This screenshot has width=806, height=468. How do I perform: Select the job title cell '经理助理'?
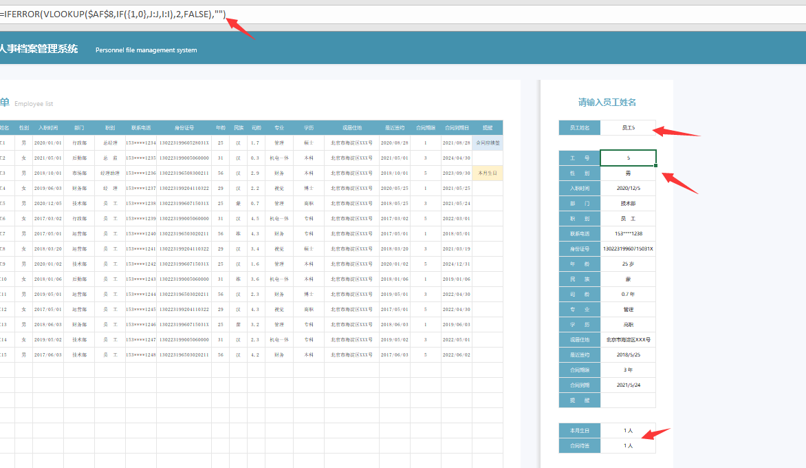click(x=110, y=173)
